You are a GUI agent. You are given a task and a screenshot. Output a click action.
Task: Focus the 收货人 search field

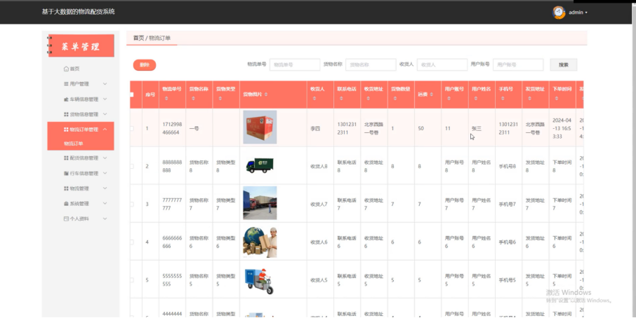pos(442,64)
